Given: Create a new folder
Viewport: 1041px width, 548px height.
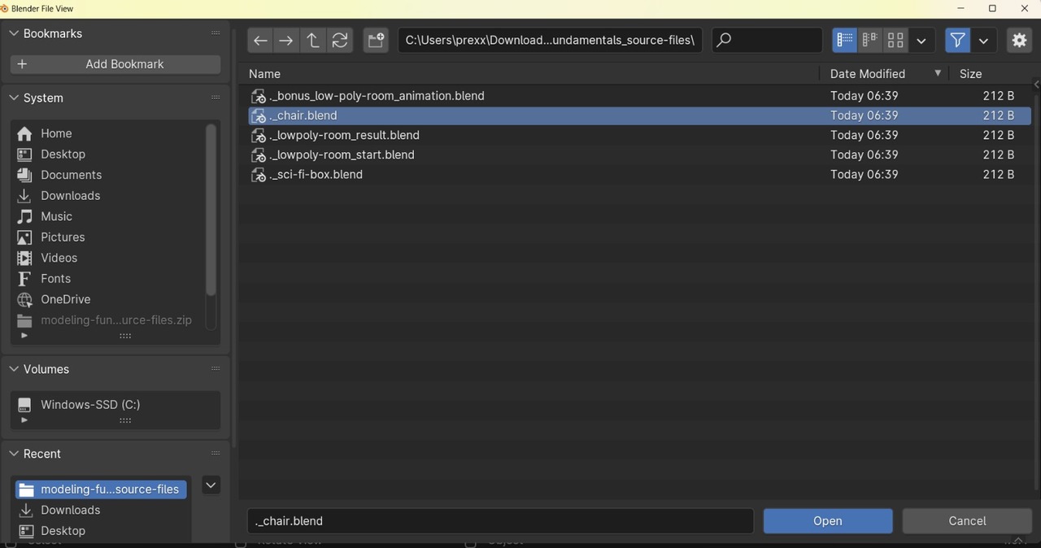Looking at the screenshot, I should 376,40.
